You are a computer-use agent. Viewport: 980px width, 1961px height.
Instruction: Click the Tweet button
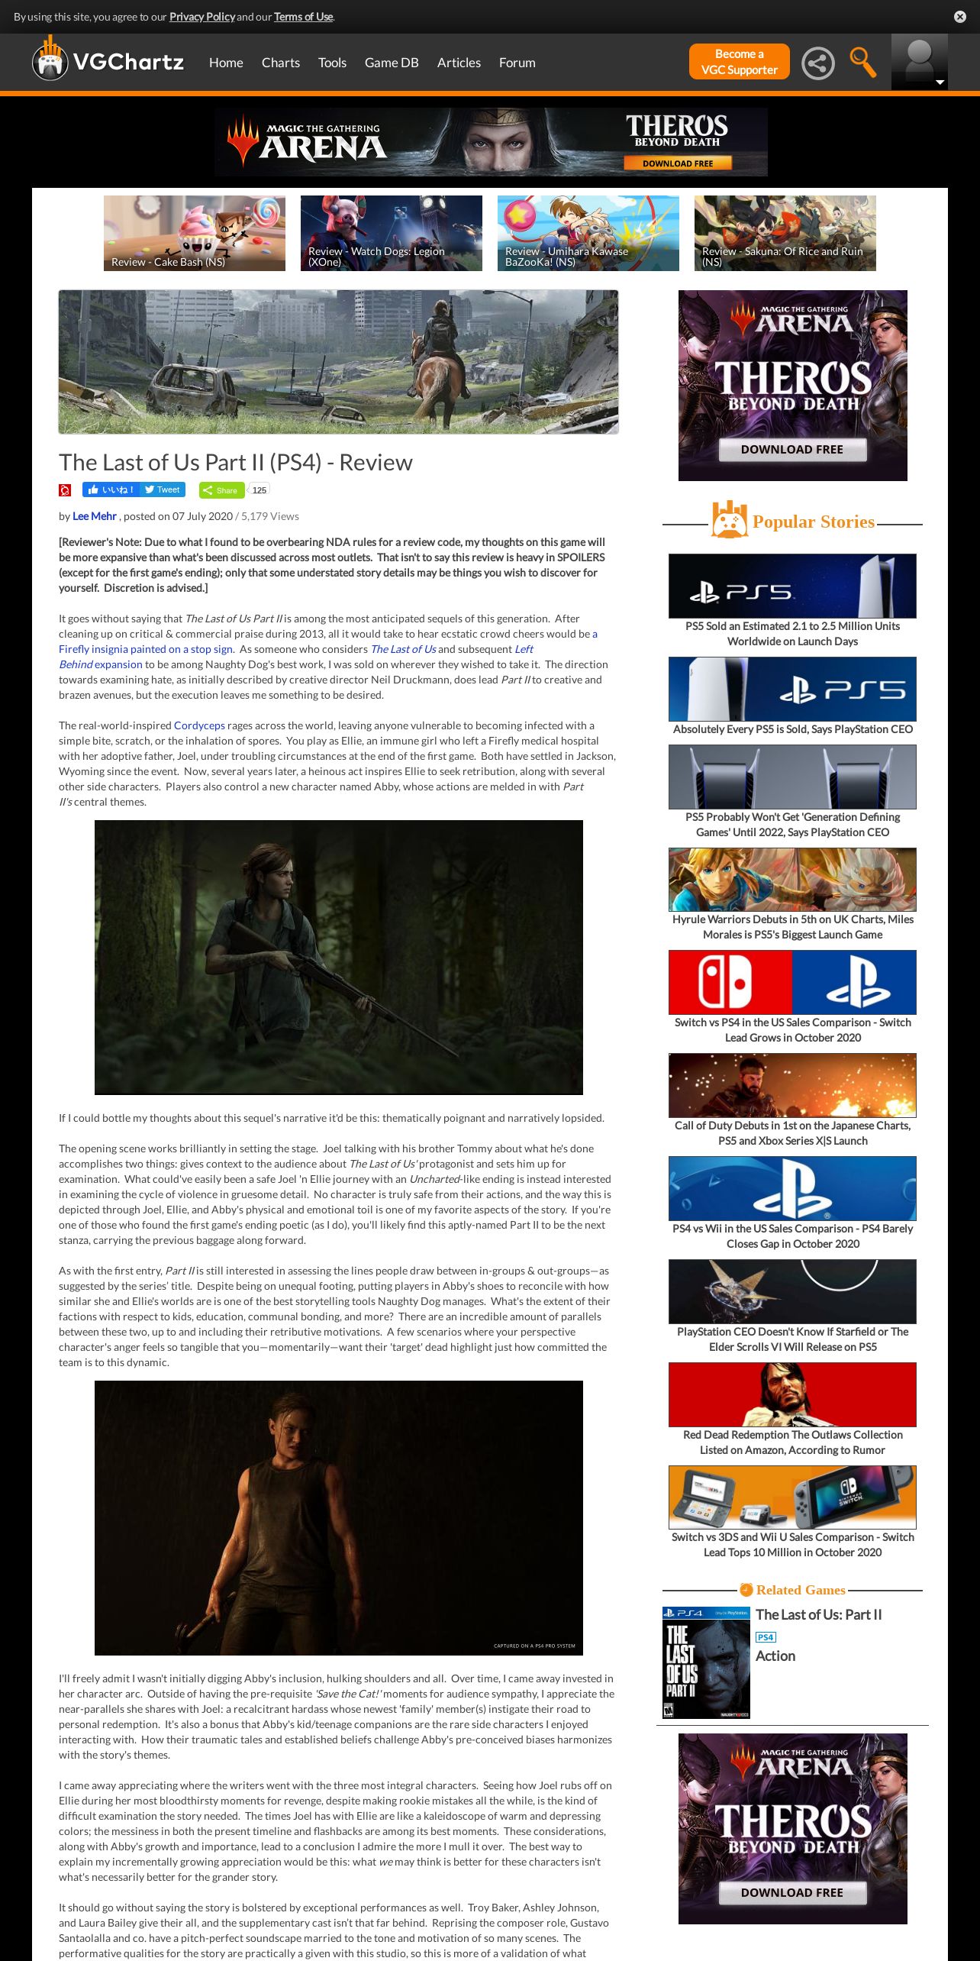[x=163, y=490]
